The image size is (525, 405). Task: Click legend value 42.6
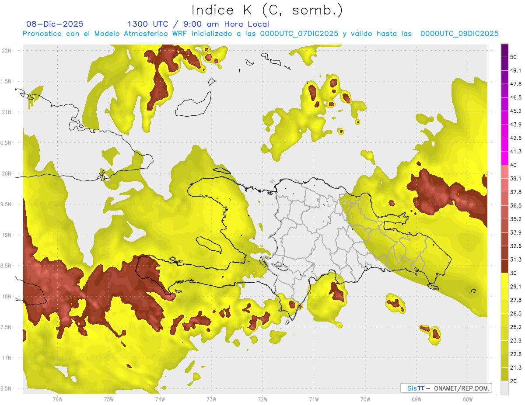click(515, 138)
